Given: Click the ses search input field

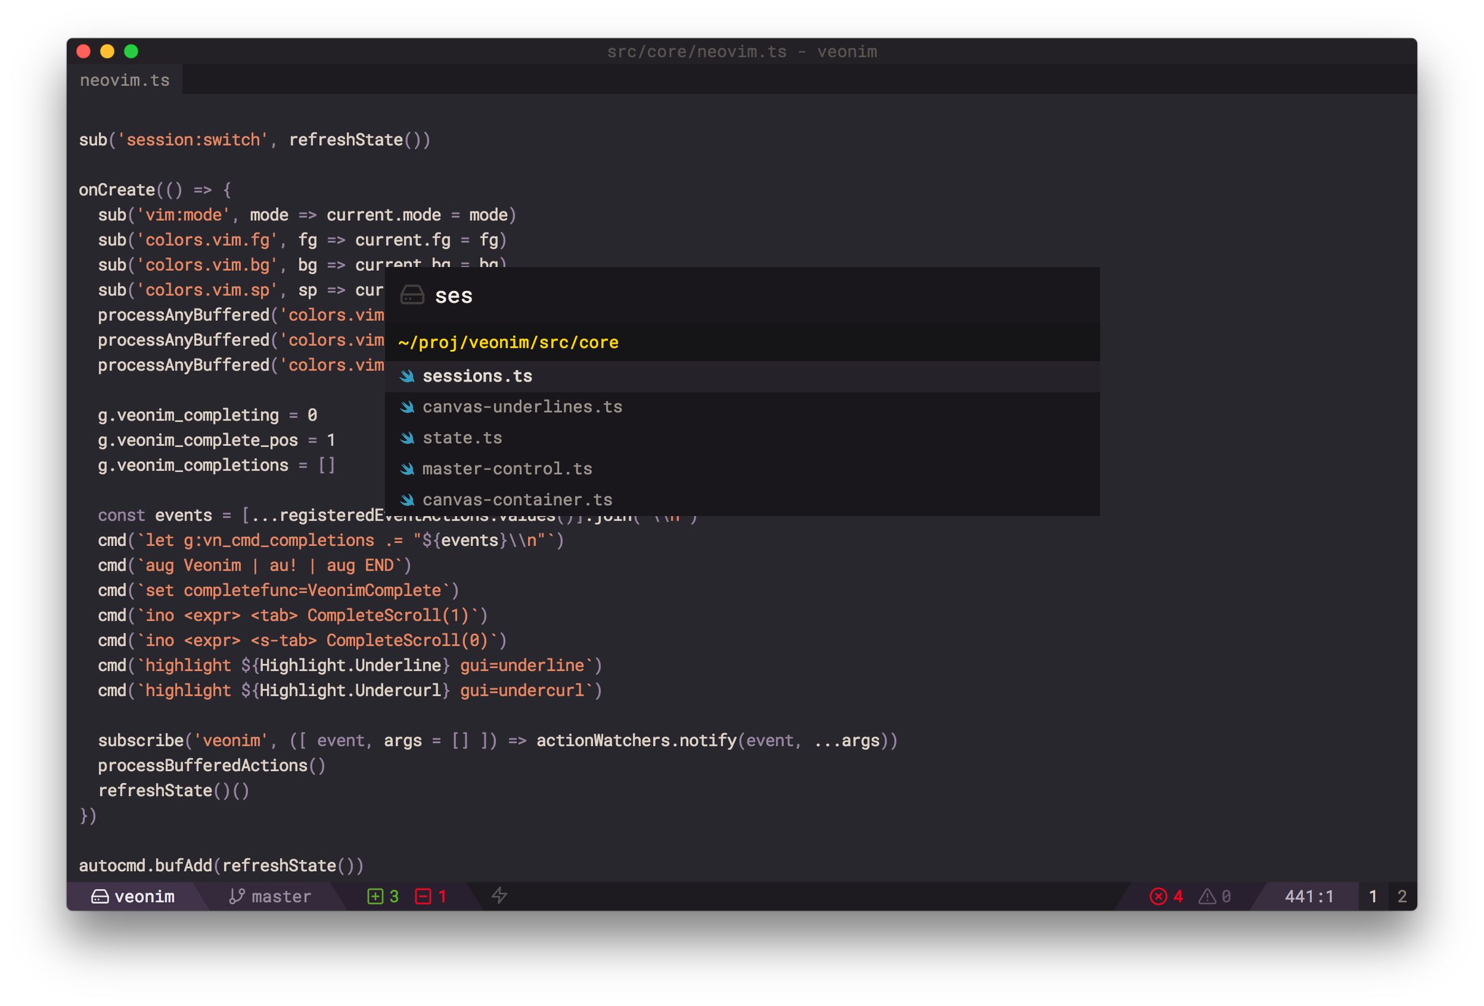Looking at the screenshot, I should [x=453, y=295].
